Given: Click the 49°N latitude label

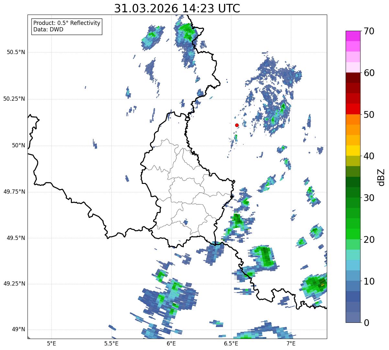Looking at the screenshot, I should [x=18, y=329].
